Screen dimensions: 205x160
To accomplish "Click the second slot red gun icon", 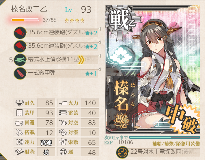I will point(20,46).
